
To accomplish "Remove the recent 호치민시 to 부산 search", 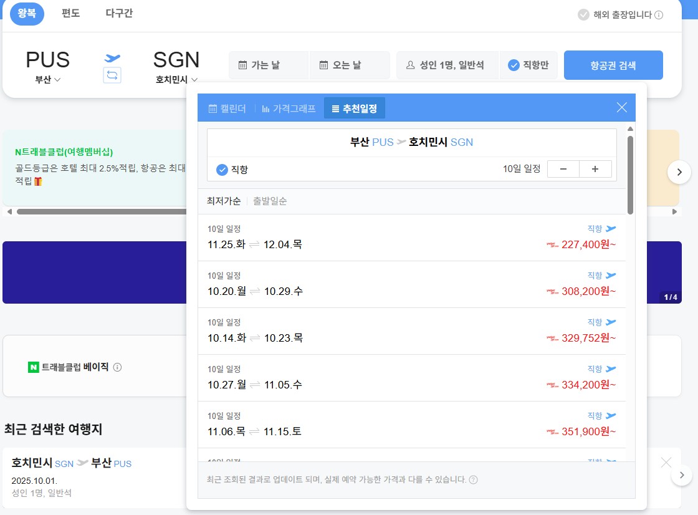I will pos(666,462).
